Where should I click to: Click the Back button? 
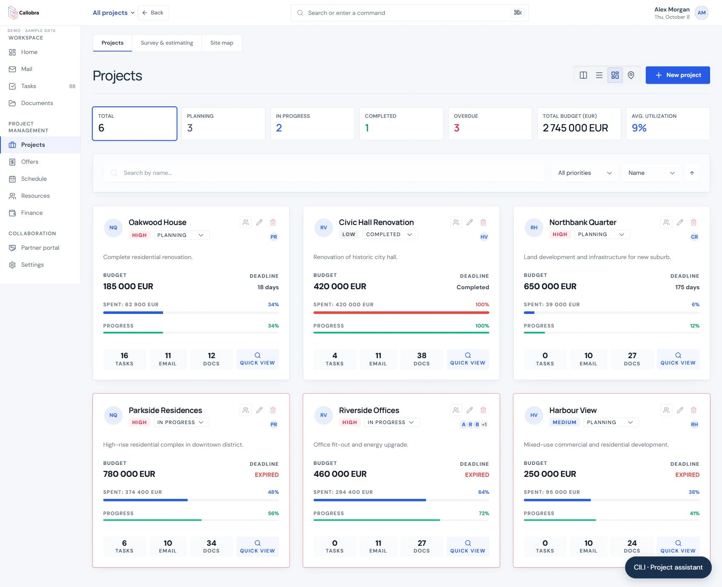point(153,13)
